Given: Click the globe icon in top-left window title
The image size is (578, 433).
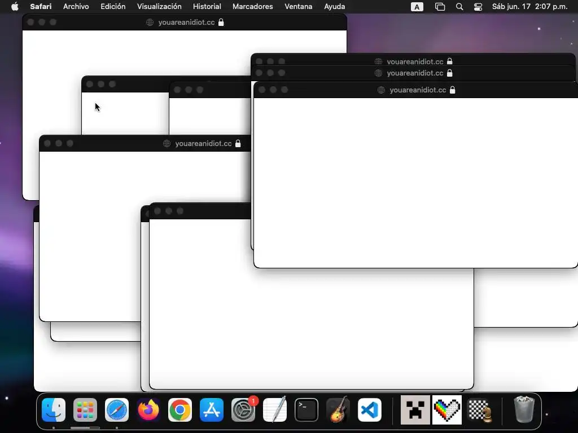Looking at the screenshot, I should tap(150, 23).
